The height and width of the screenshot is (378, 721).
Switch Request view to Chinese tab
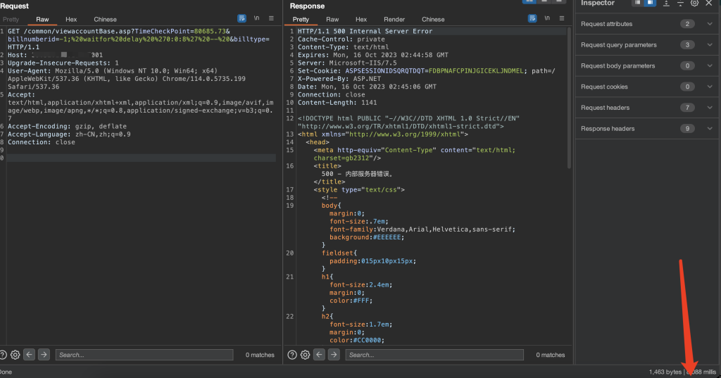[x=106, y=19]
